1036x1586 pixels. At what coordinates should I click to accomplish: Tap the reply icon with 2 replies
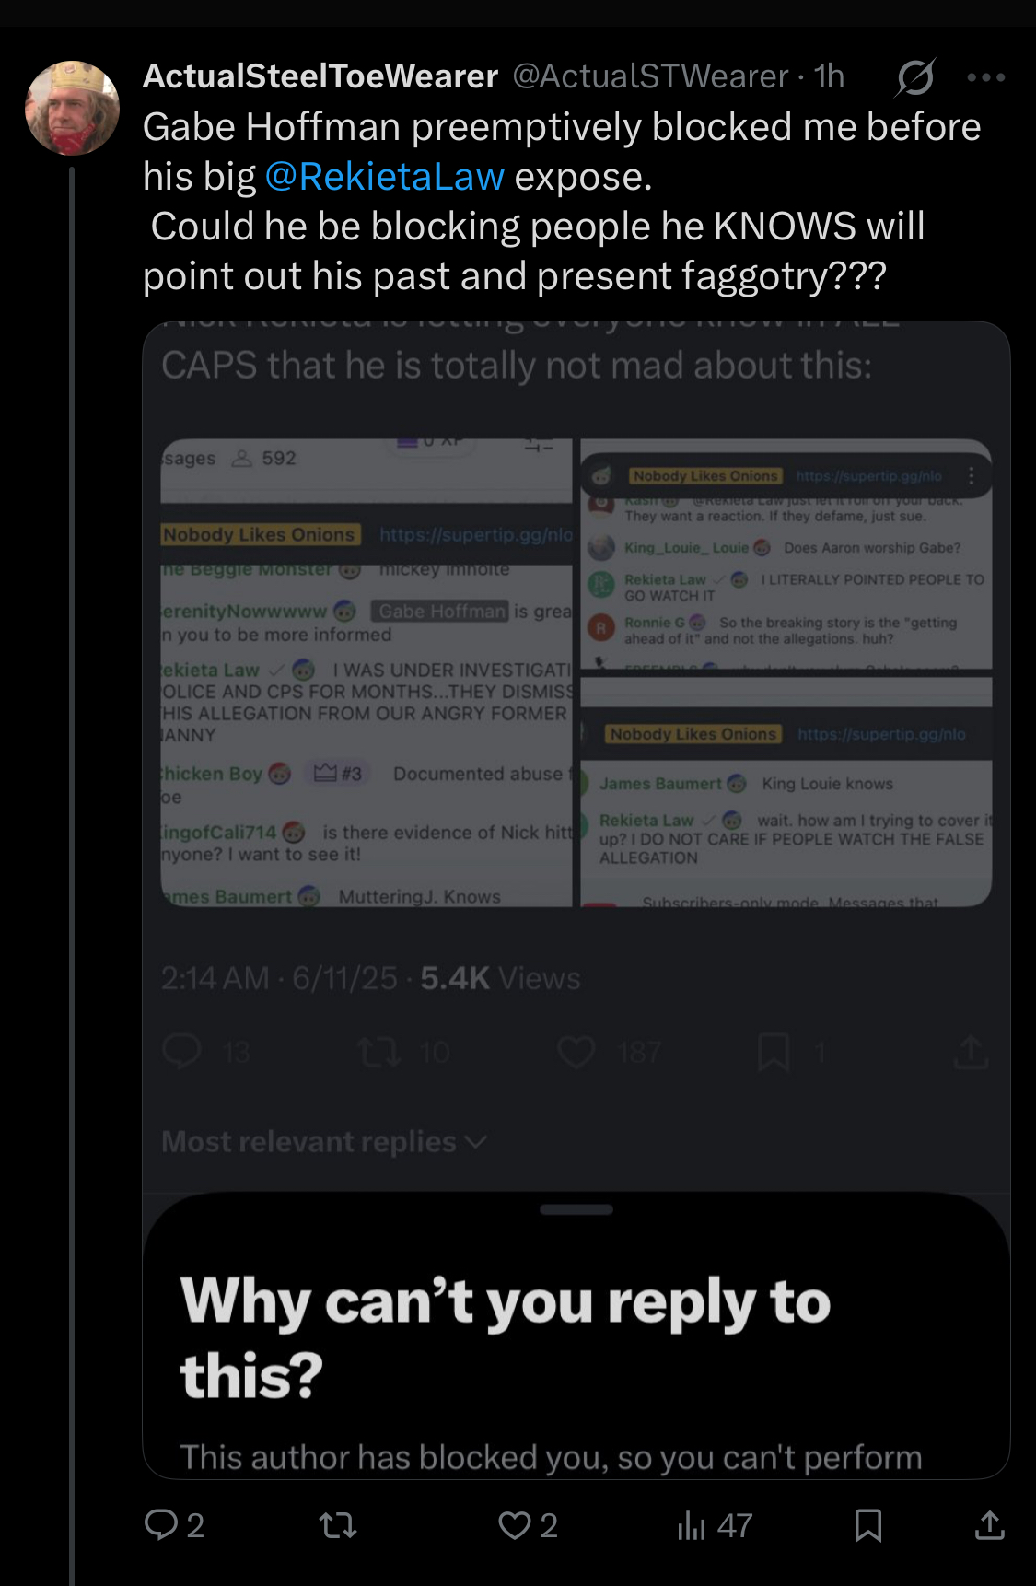tap(174, 1525)
